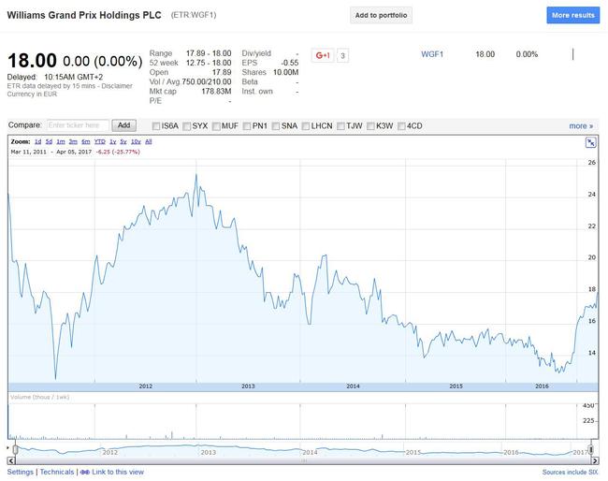
Task: Set chart zoom to YTD
Action: [x=100, y=141]
